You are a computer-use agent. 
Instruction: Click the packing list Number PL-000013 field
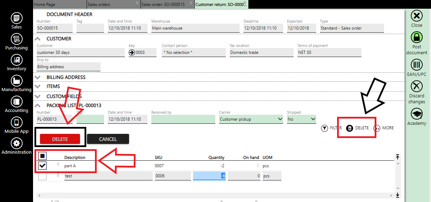coord(54,119)
